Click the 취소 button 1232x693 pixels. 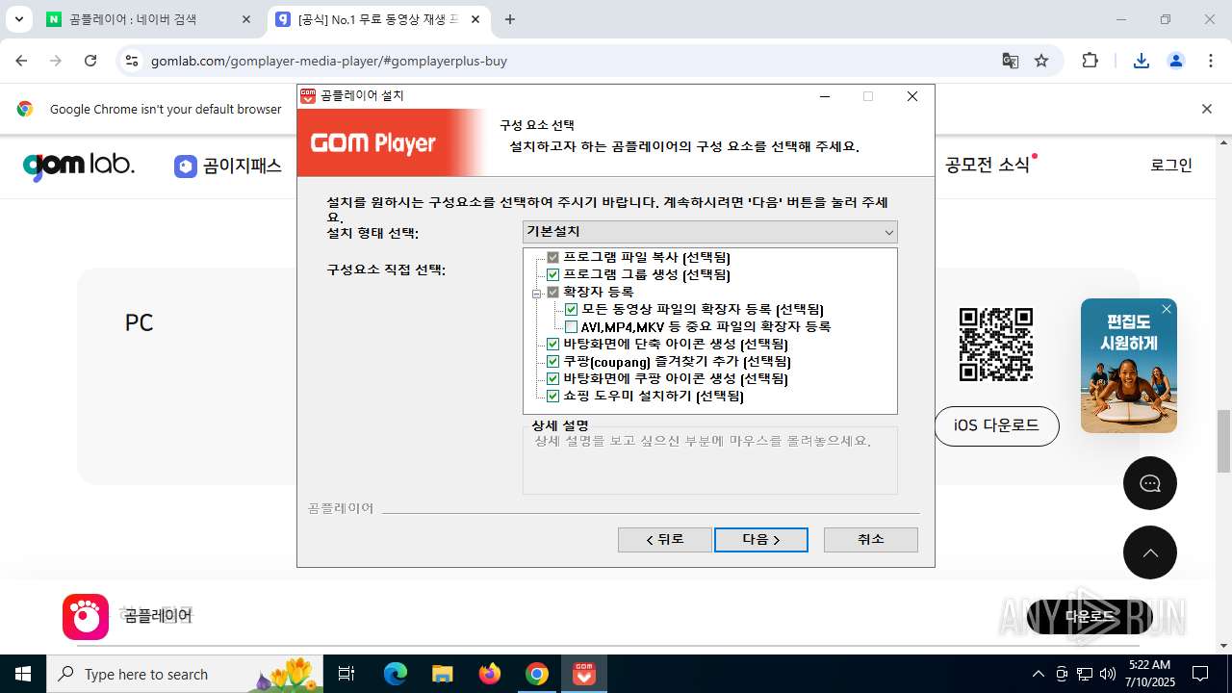[x=870, y=540]
